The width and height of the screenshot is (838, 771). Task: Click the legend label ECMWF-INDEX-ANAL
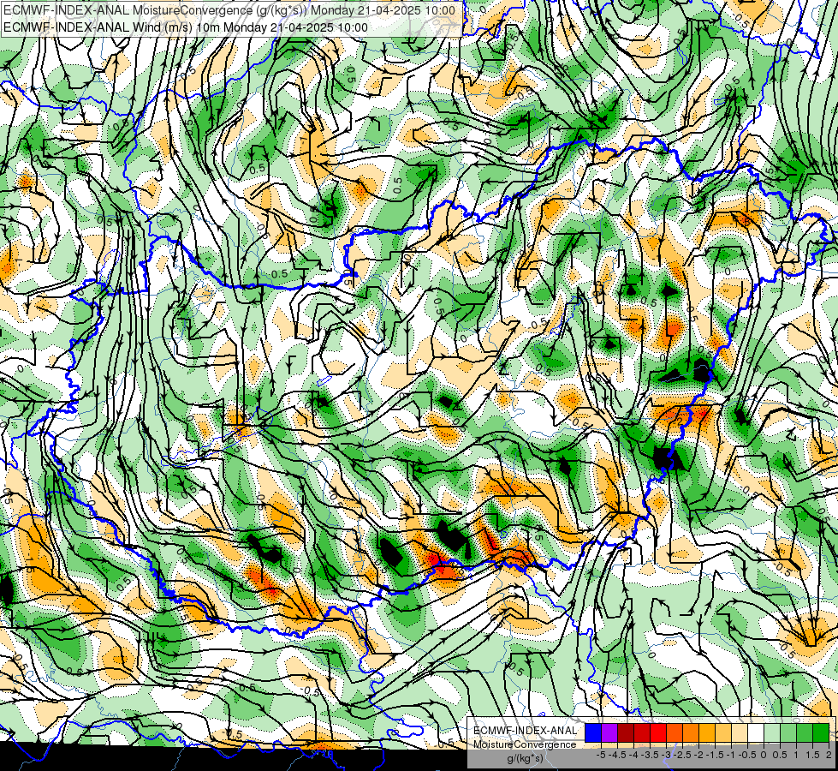pyautogui.click(x=525, y=731)
